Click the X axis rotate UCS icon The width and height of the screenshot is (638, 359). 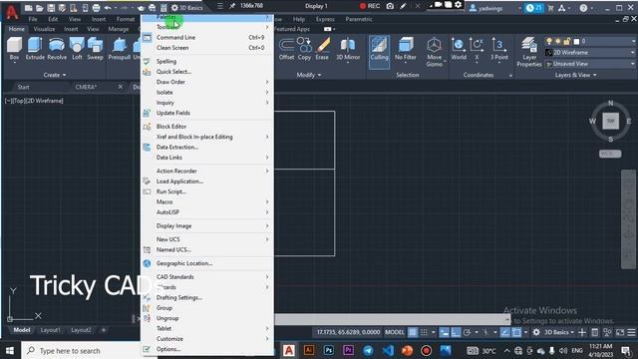coord(477,49)
